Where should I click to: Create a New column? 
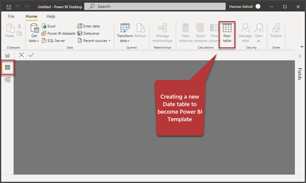click(213, 33)
